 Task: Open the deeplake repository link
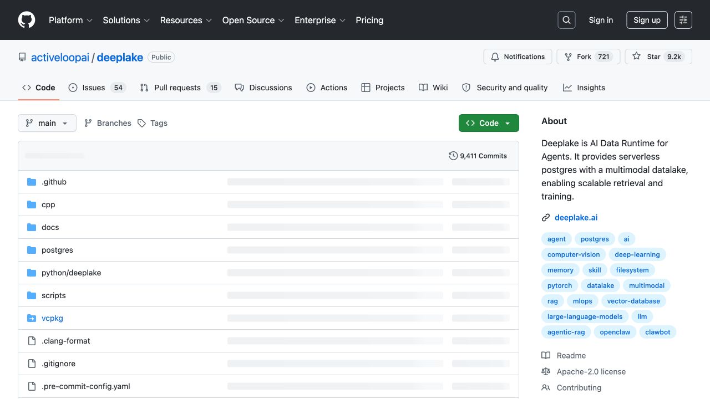click(120, 57)
